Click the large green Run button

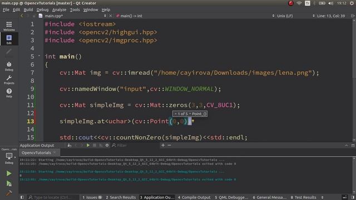point(9,173)
